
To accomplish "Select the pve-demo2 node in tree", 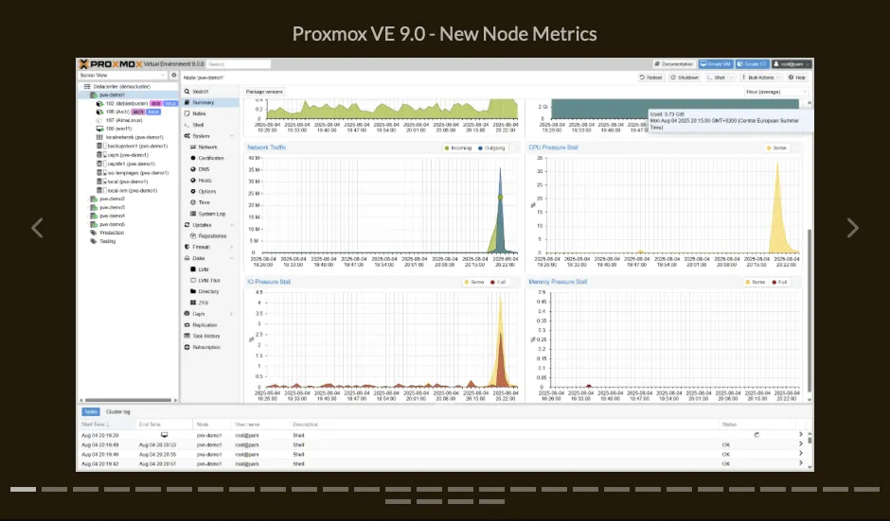I will tap(112, 199).
